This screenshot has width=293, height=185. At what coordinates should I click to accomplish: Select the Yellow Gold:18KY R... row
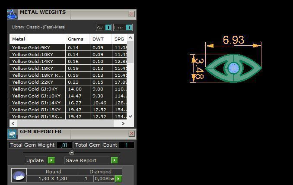[68, 75]
